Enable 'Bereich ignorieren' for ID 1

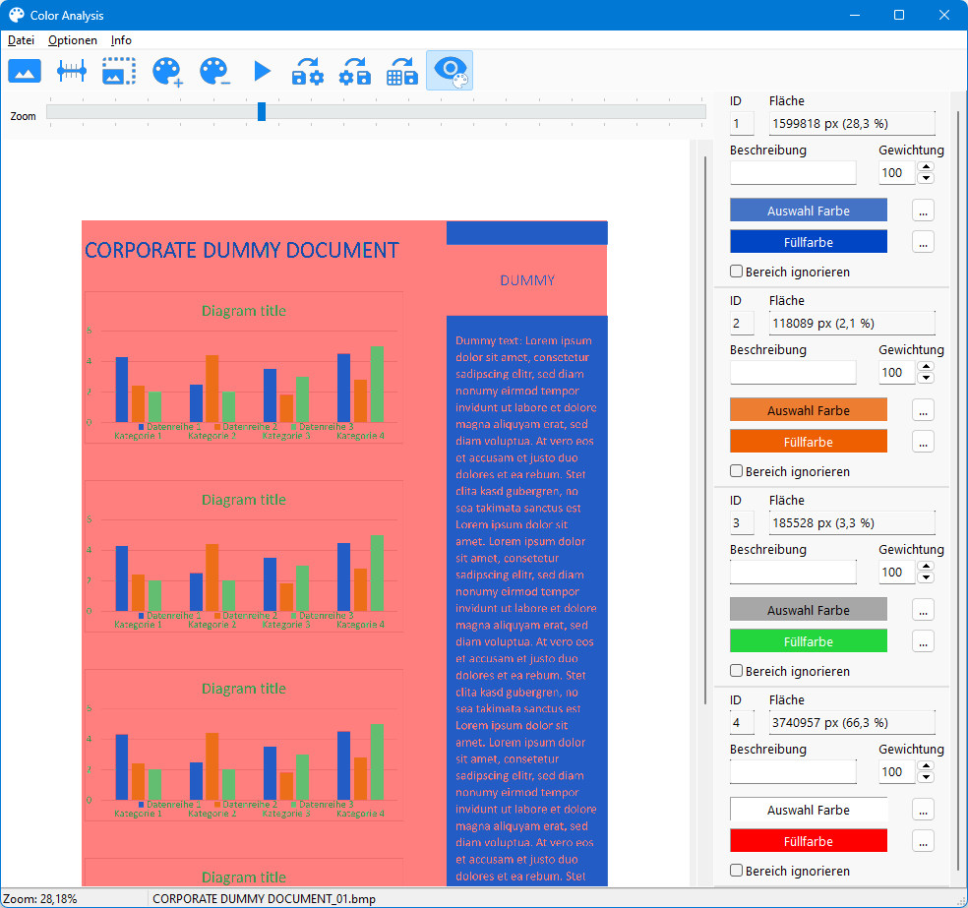coord(736,272)
